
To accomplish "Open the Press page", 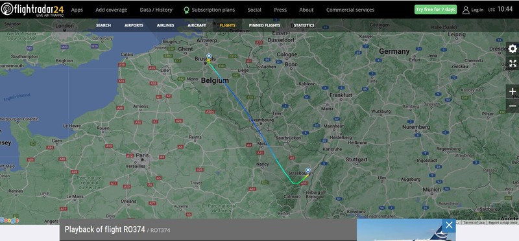I will pos(280,10).
